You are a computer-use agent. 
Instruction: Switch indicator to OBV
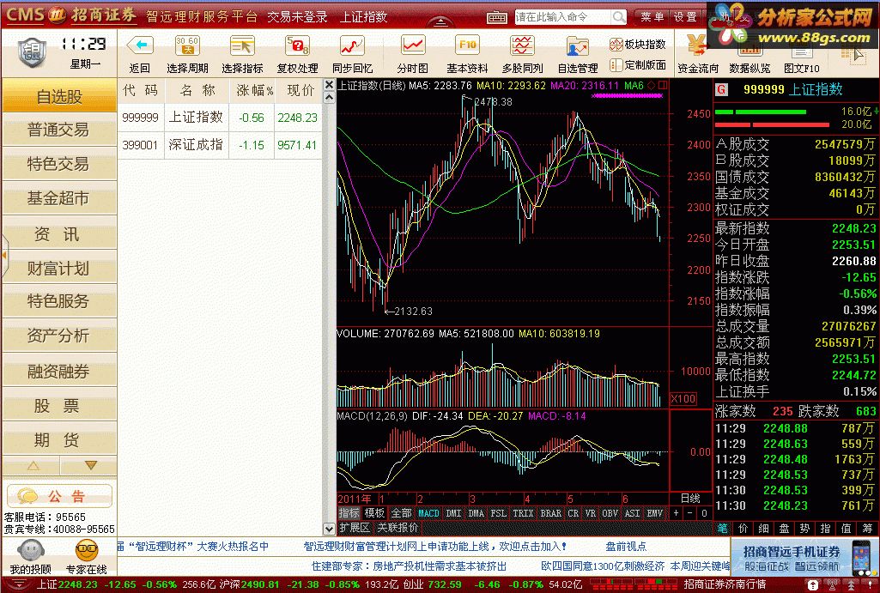coord(610,513)
